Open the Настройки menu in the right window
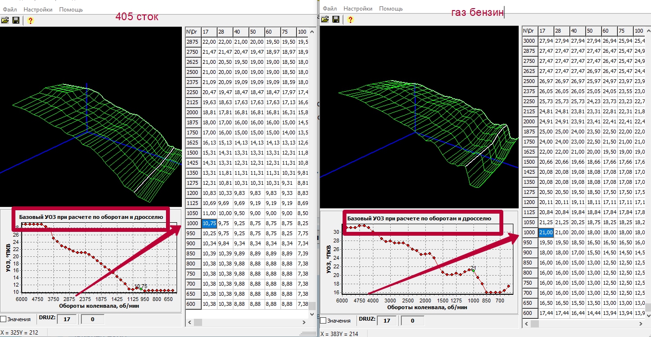This screenshot has width=651, height=337. pos(358,8)
